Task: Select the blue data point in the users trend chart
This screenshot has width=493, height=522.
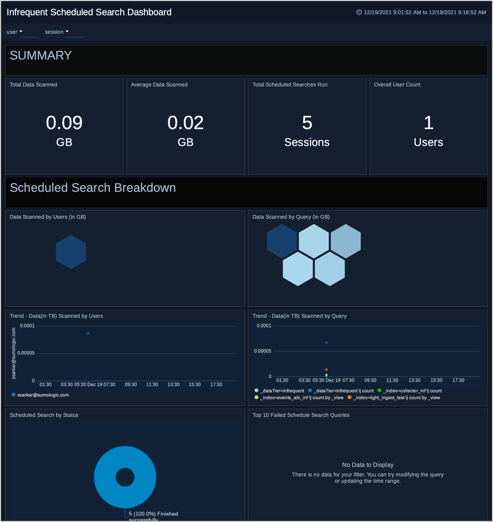Action: [88, 333]
